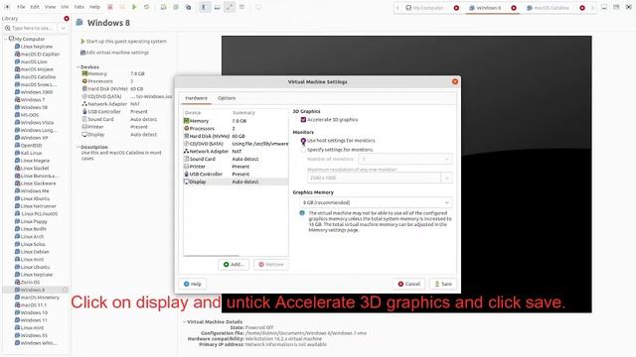Screen dimensions: 636x357
Task: Click the Cancel button
Action: tap(408, 285)
